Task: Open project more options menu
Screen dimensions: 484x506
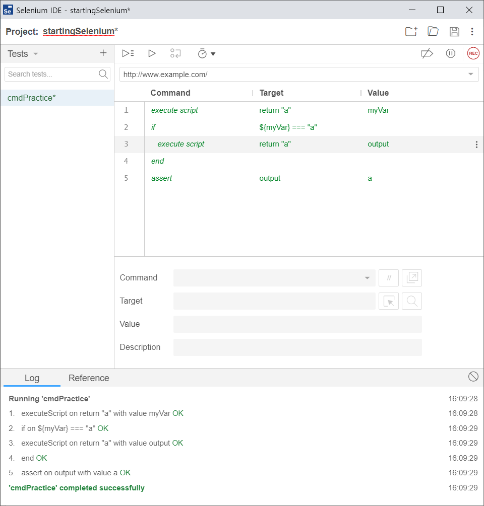Action: (472, 31)
